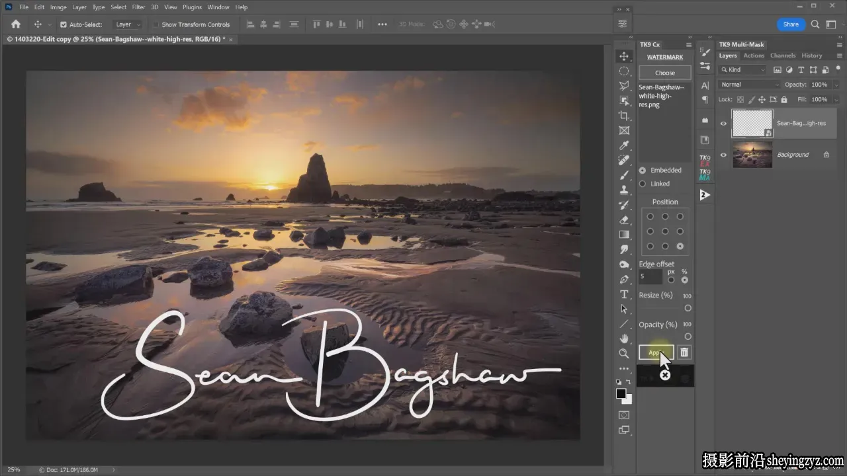Select the Embedded radio option

(642, 170)
